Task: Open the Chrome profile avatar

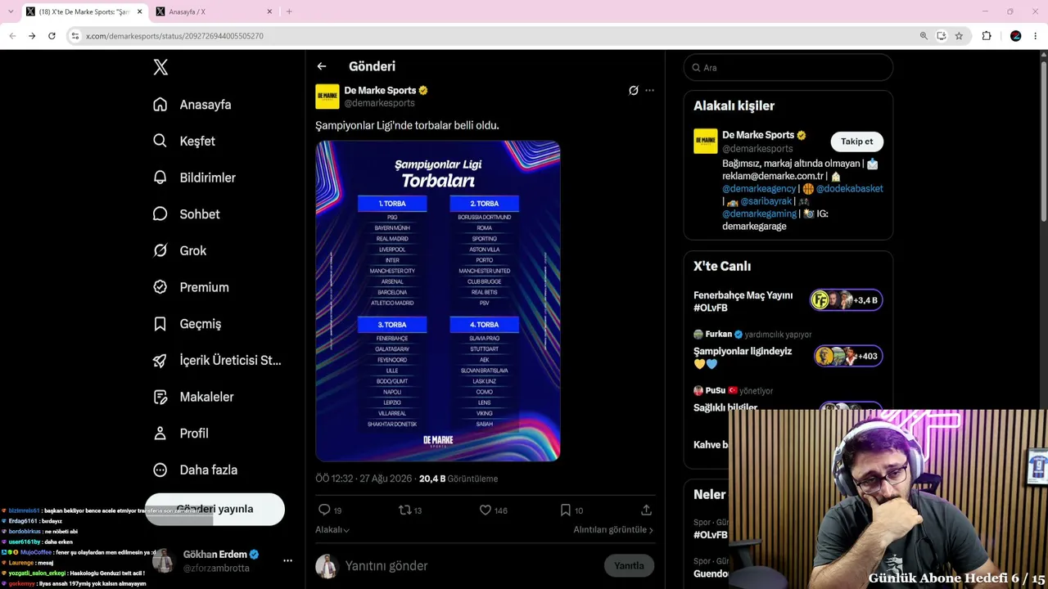Action: click(x=1016, y=36)
